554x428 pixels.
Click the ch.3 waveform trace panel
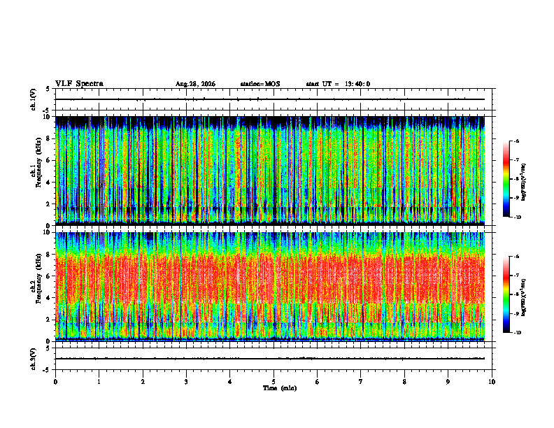pyautogui.click(x=274, y=359)
